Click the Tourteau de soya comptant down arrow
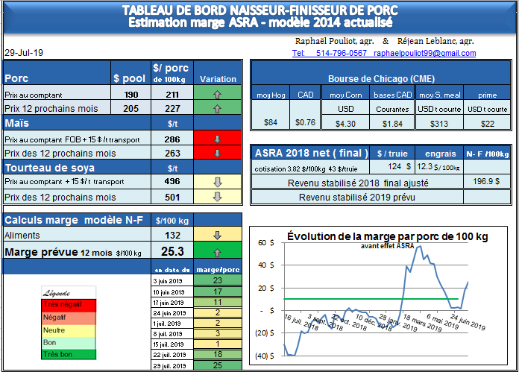The width and height of the screenshot is (519, 372). pos(218,183)
